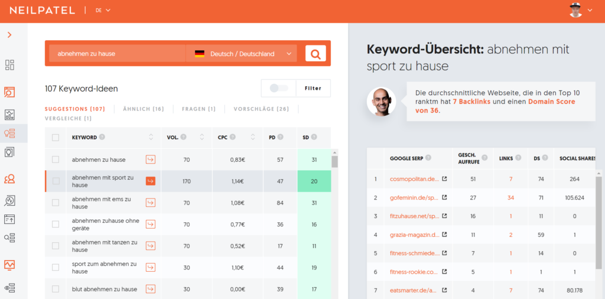Image resolution: width=605 pixels, height=299 pixels.
Task: Open the cosmopolitan.de SERP link
Action: click(x=414, y=179)
